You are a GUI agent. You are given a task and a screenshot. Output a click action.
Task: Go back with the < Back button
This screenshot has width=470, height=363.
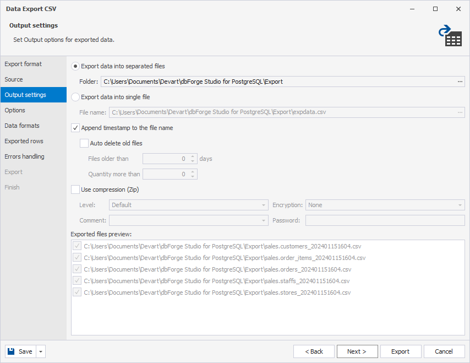(x=314, y=351)
